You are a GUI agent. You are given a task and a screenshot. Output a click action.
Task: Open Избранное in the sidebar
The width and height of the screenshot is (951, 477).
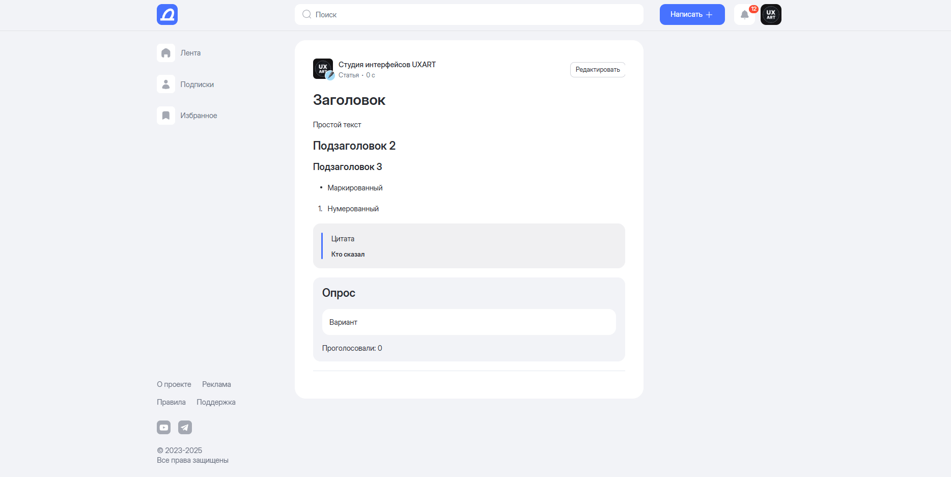pyautogui.click(x=199, y=116)
